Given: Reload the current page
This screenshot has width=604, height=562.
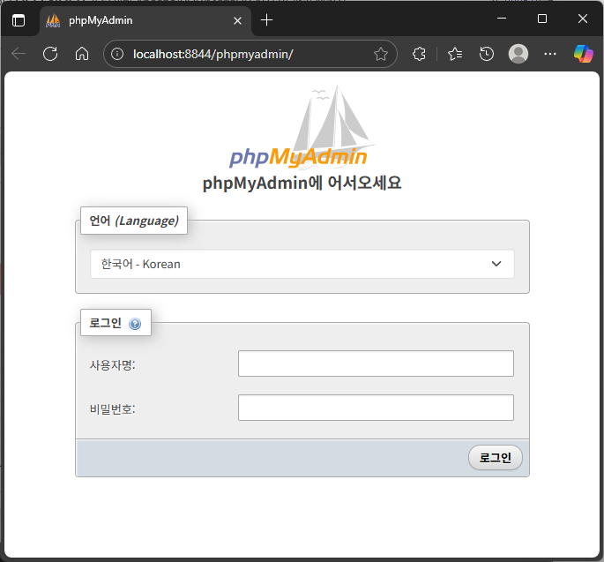Looking at the screenshot, I should [50, 54].
